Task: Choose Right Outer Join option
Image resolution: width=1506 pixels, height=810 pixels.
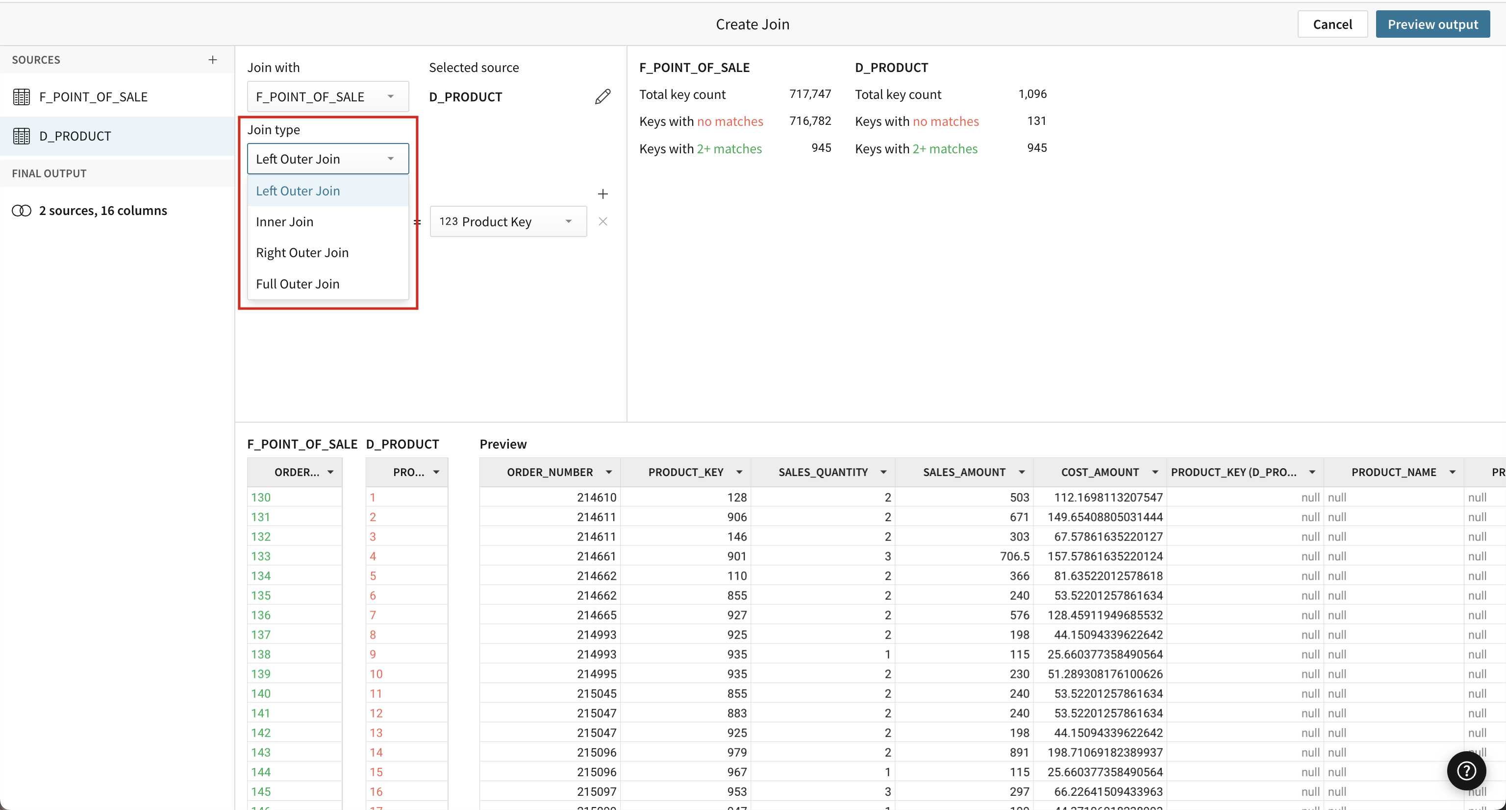Action: click(328, 252)
